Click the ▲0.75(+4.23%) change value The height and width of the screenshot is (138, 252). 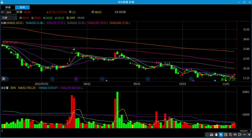click(57, 12)
